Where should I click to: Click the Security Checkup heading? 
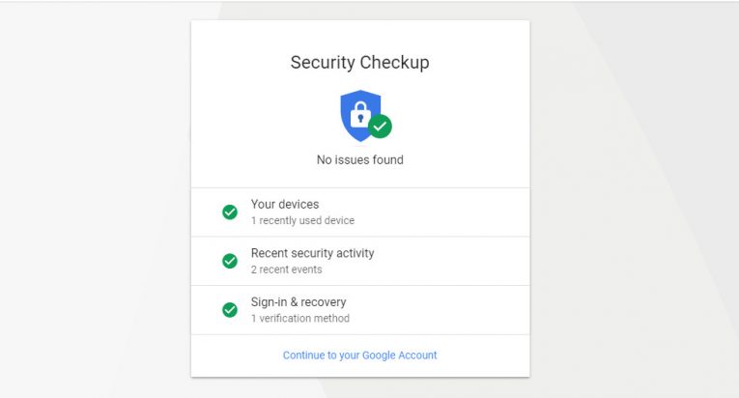(359, 63)
